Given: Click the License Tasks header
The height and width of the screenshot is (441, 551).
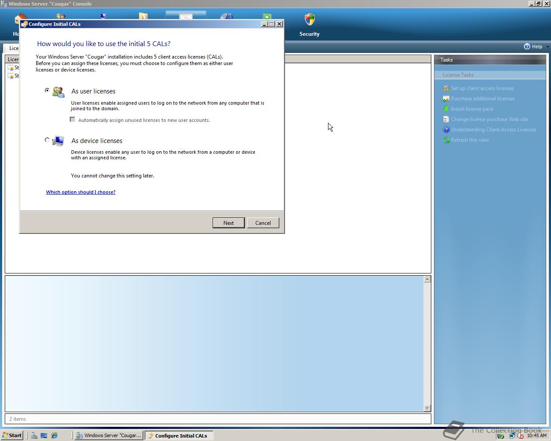Looking at the screenshot, I should click(x=490, y=75).
